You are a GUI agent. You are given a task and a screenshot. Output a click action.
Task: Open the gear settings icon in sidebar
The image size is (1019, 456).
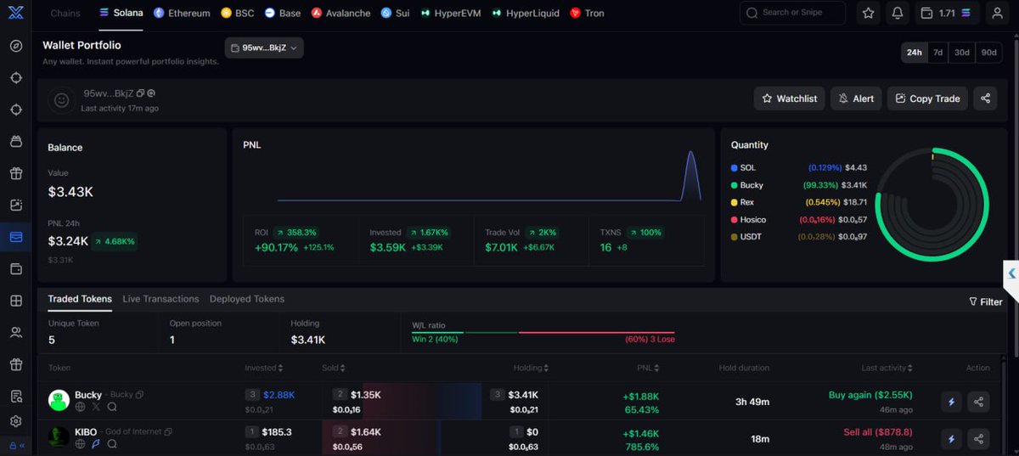pos(15,421)
